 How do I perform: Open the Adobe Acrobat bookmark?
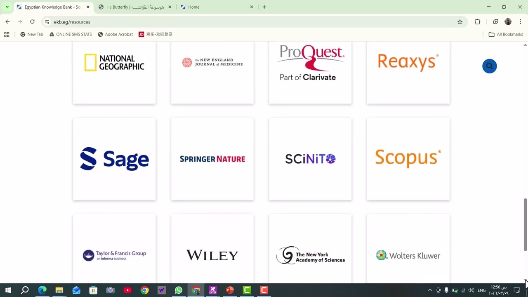tap(115, 34)
